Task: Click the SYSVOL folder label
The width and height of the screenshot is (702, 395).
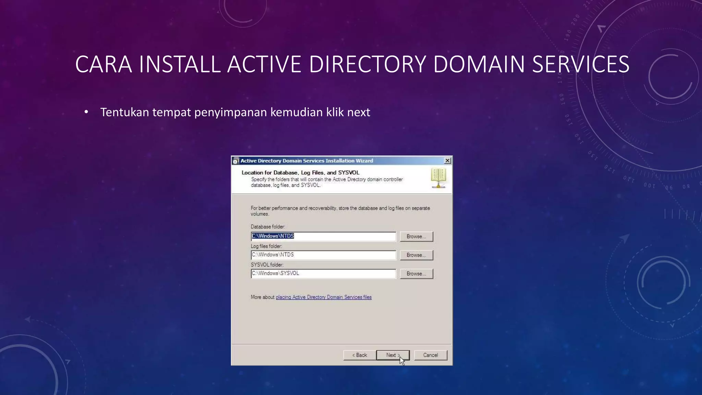Action: pyautogui.click(x=267, y=265)
